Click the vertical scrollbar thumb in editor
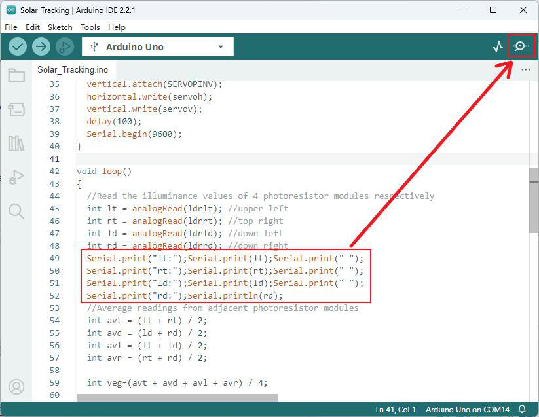 [534, 200]
